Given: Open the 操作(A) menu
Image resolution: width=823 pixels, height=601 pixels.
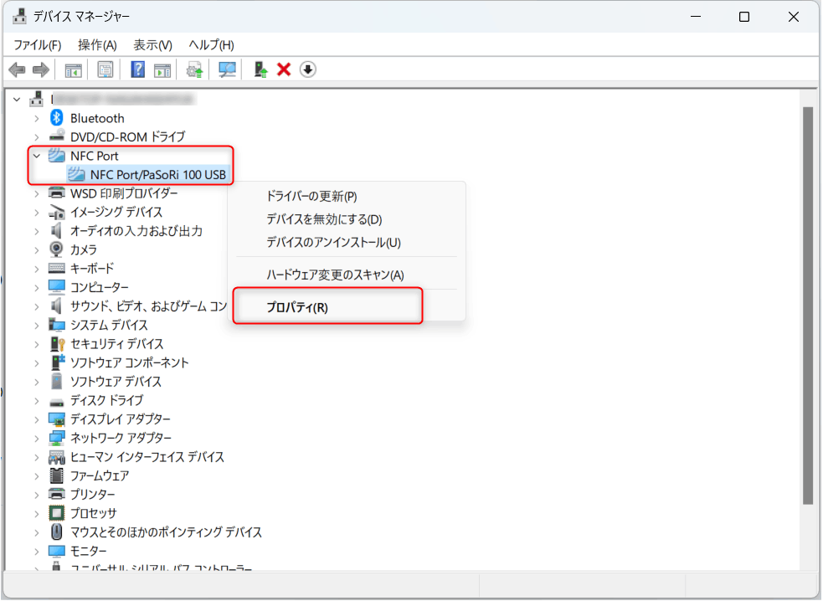Looking at the screenshot, I should click(97, 45).
